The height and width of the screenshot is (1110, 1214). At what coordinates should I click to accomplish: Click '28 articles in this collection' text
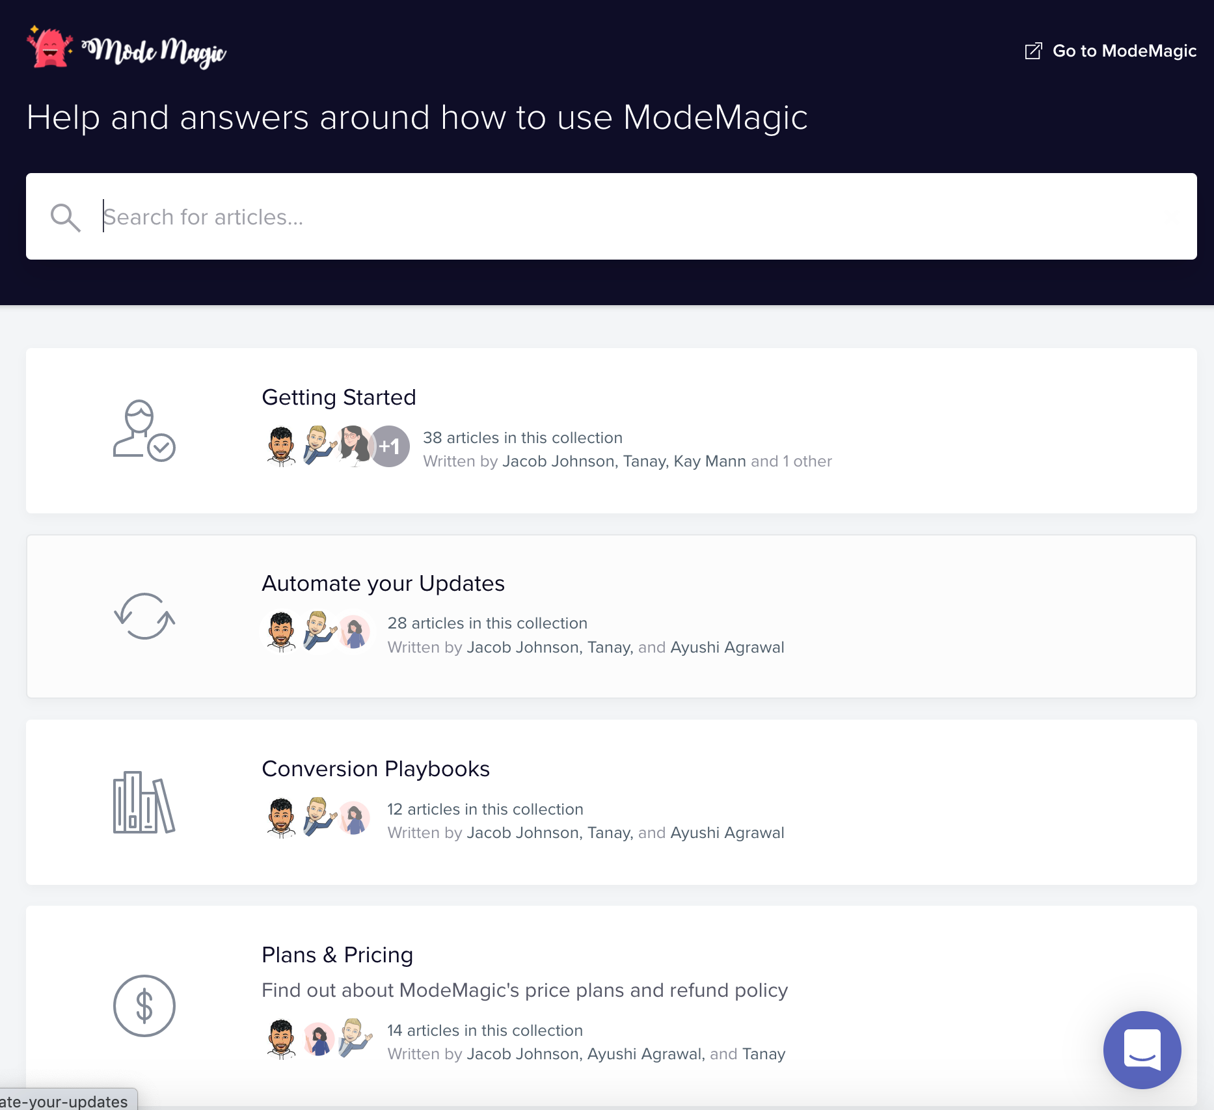point(487,623)
